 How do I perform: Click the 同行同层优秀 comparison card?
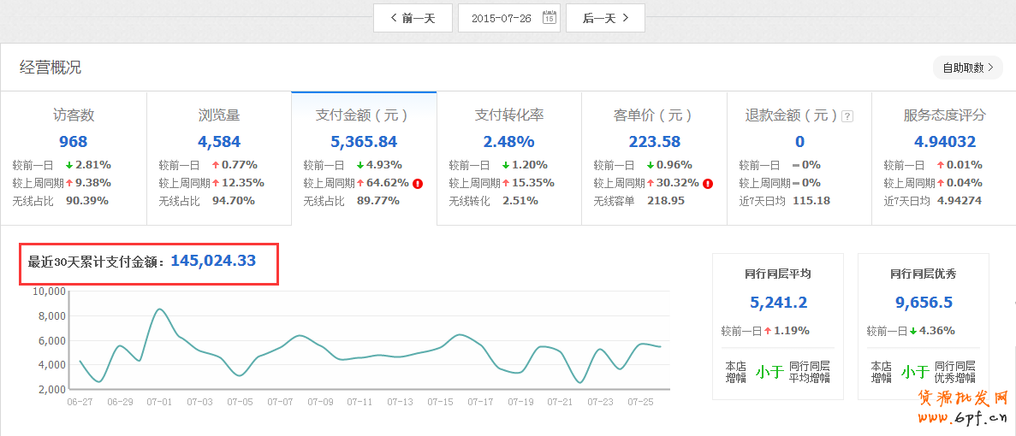923,326
